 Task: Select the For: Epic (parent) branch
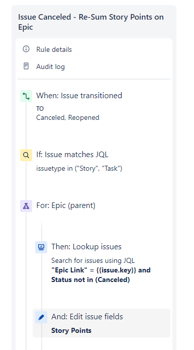(66, 205)
